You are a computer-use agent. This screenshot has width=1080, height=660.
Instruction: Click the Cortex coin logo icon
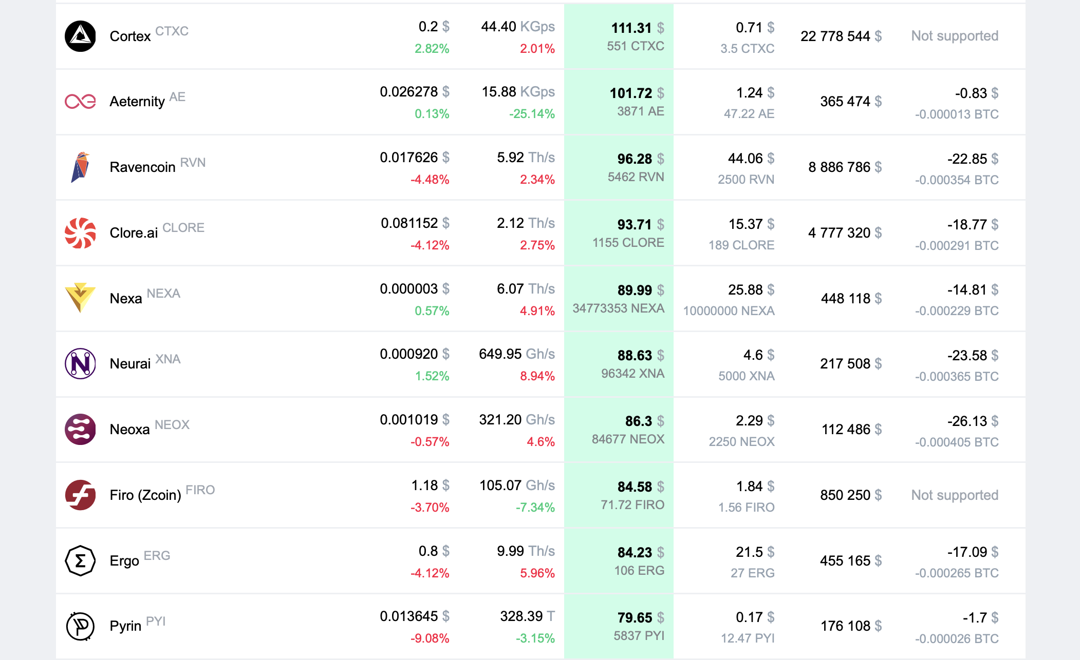tap(80, 36)
